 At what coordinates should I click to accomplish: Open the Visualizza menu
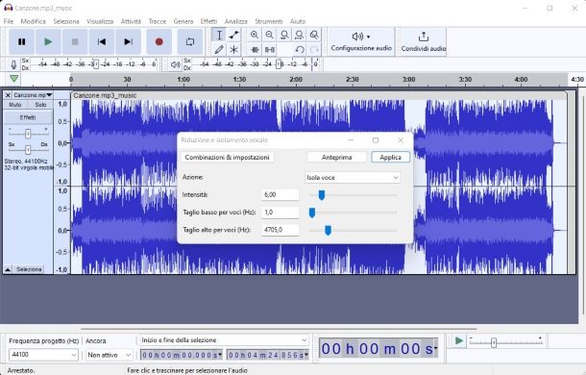click(x=100, y=21)
